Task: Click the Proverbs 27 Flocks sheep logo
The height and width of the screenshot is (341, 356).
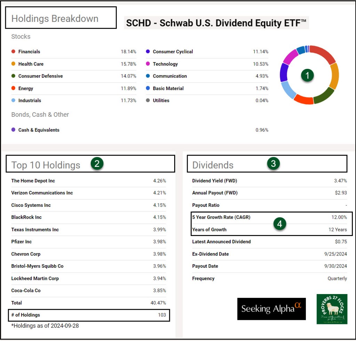Action: (x=332, y=309)
